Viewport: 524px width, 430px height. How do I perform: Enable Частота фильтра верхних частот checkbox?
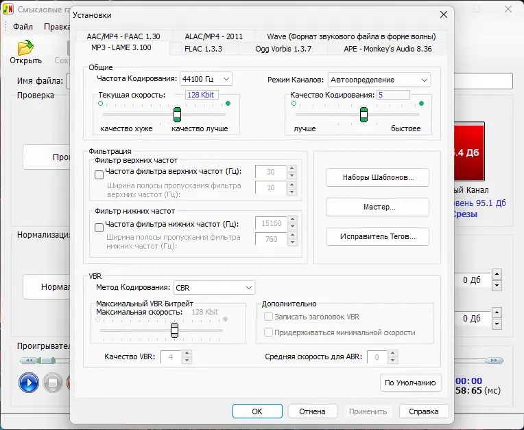[99, 174]
